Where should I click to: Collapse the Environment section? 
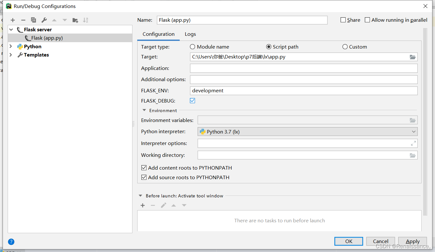[144, 111]
